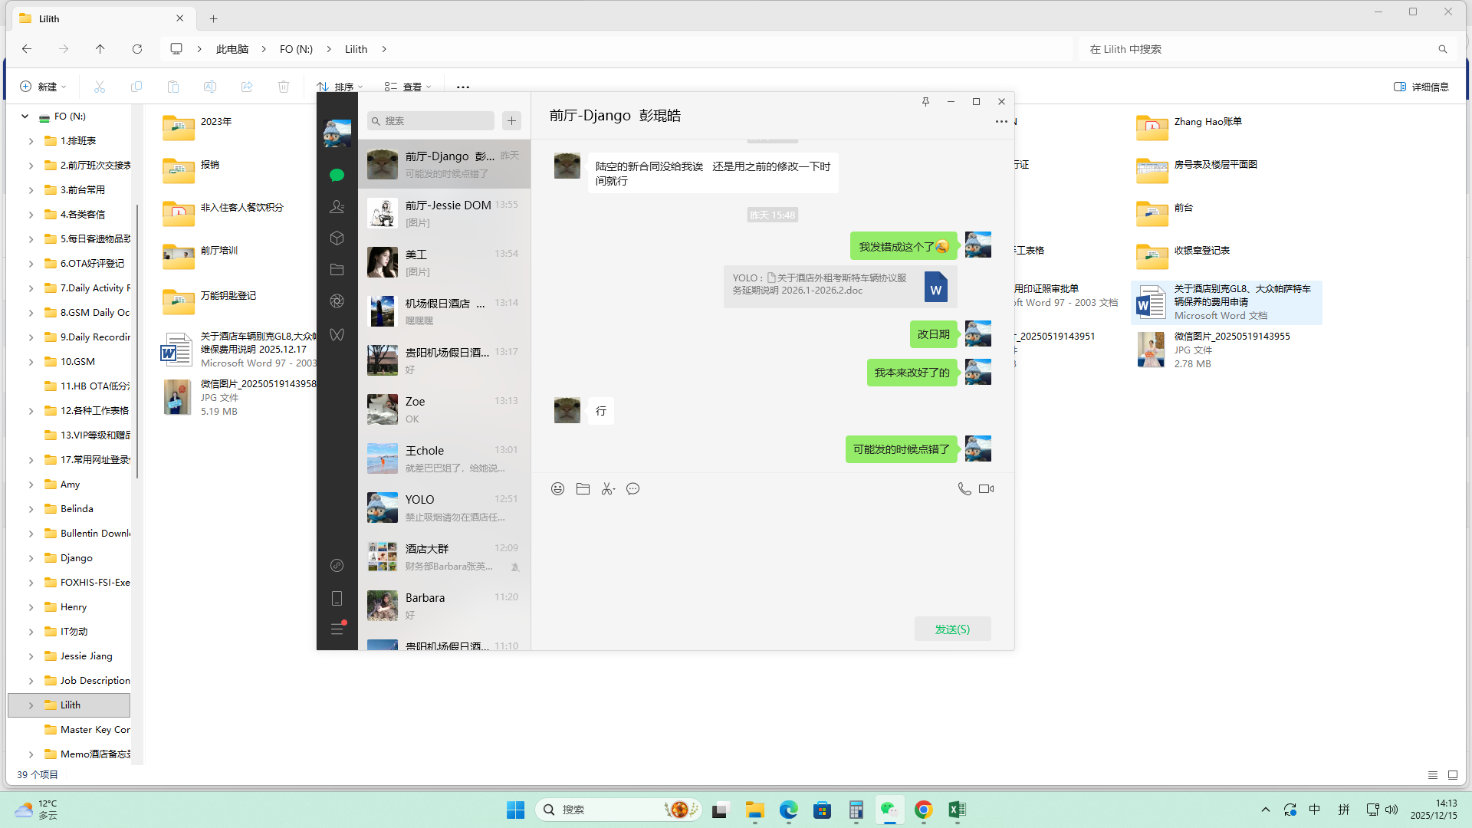
Task: Toggle the details pane button
Action: click(x=1421, y=87)
